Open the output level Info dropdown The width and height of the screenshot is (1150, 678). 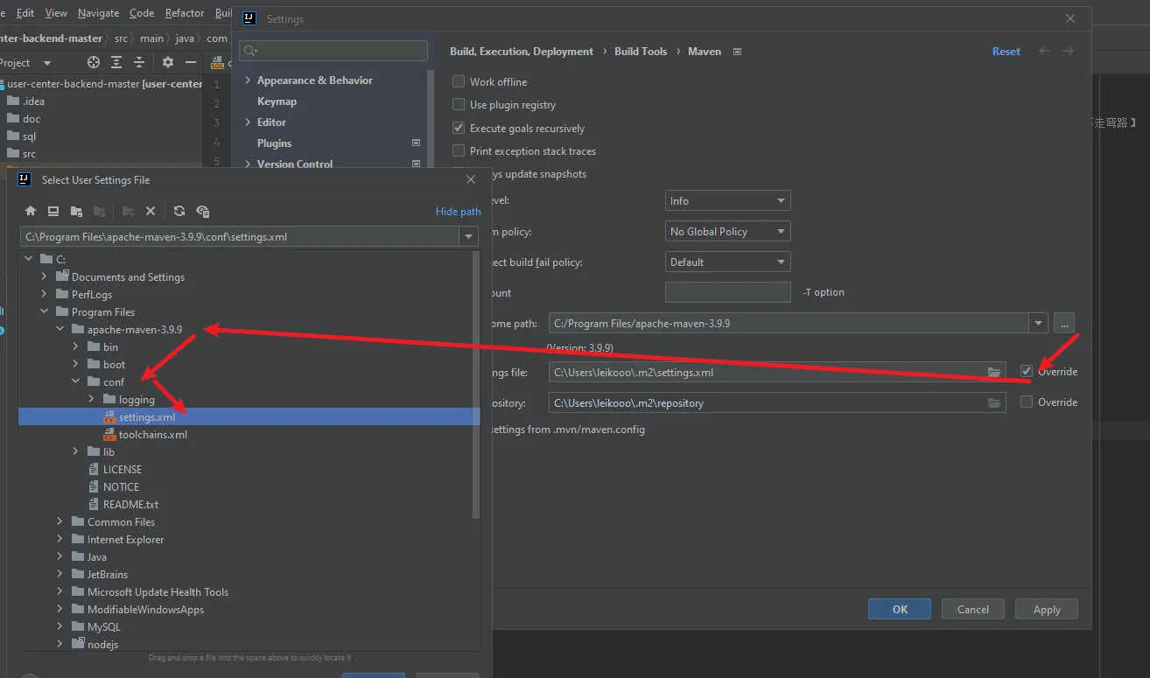click(728, 200)
